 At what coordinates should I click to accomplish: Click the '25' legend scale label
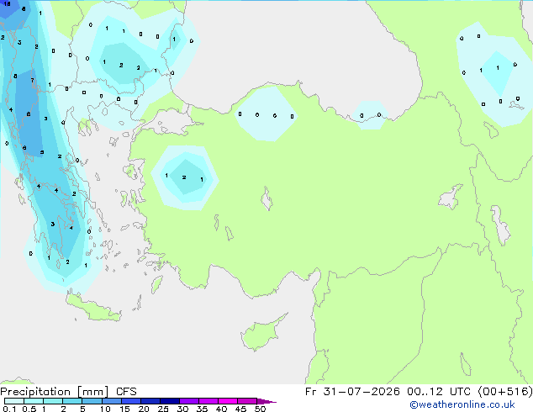click(163, 409)
